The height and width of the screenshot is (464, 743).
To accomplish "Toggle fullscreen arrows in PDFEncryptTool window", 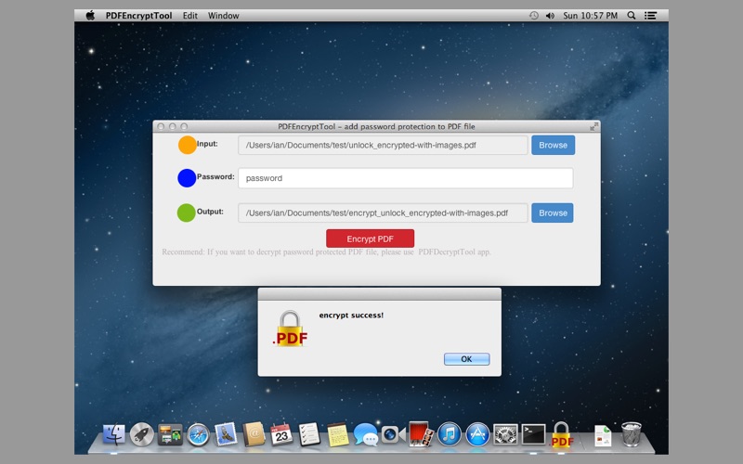I will coord(593,126).
